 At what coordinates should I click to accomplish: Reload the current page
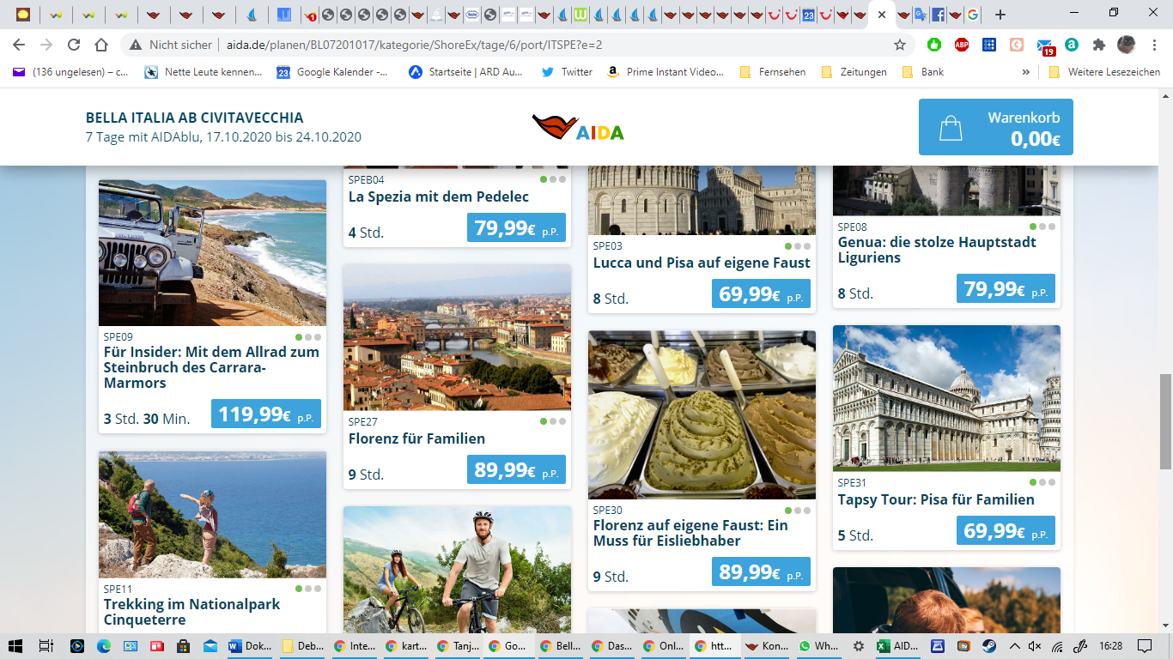pyautogui.click(x=74, y=45)
